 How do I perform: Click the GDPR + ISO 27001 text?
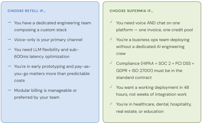pyautogui.click(x=134, y=70)
